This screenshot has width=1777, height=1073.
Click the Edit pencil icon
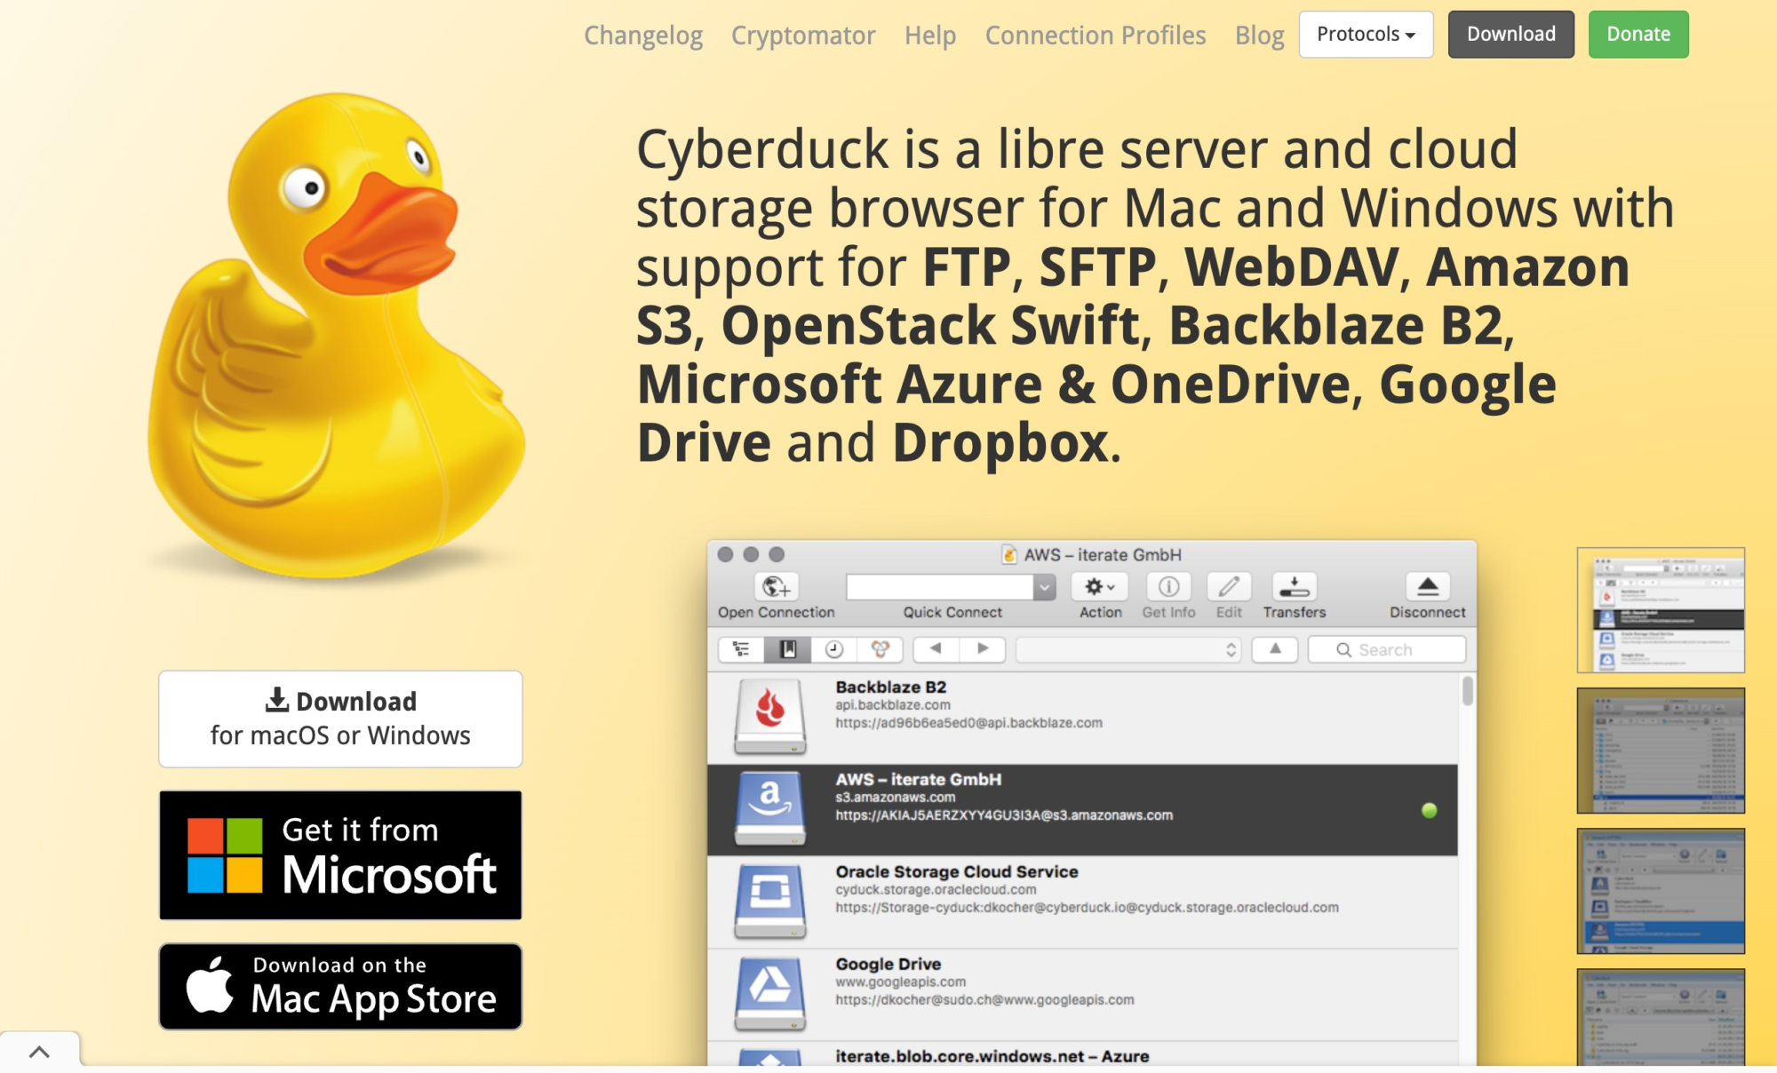click(x=1229, y=586)
